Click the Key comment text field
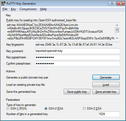 [x=77, y=51]
